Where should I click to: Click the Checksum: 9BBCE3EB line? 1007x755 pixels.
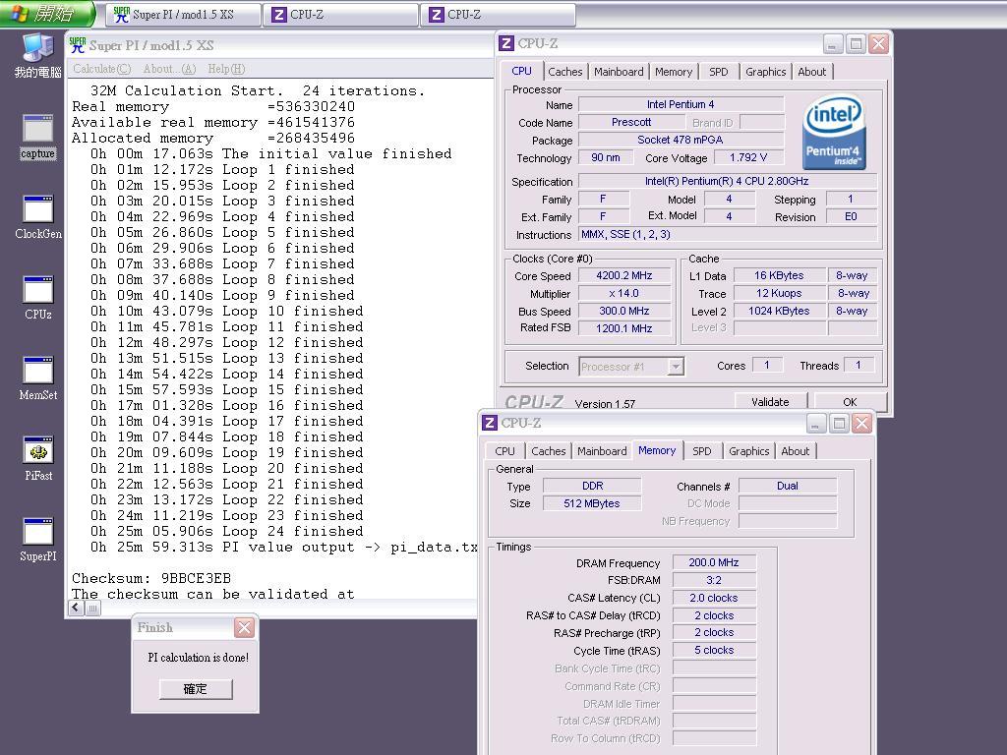(151, 578)
